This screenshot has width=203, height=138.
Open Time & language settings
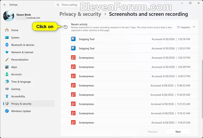[29, 81]
